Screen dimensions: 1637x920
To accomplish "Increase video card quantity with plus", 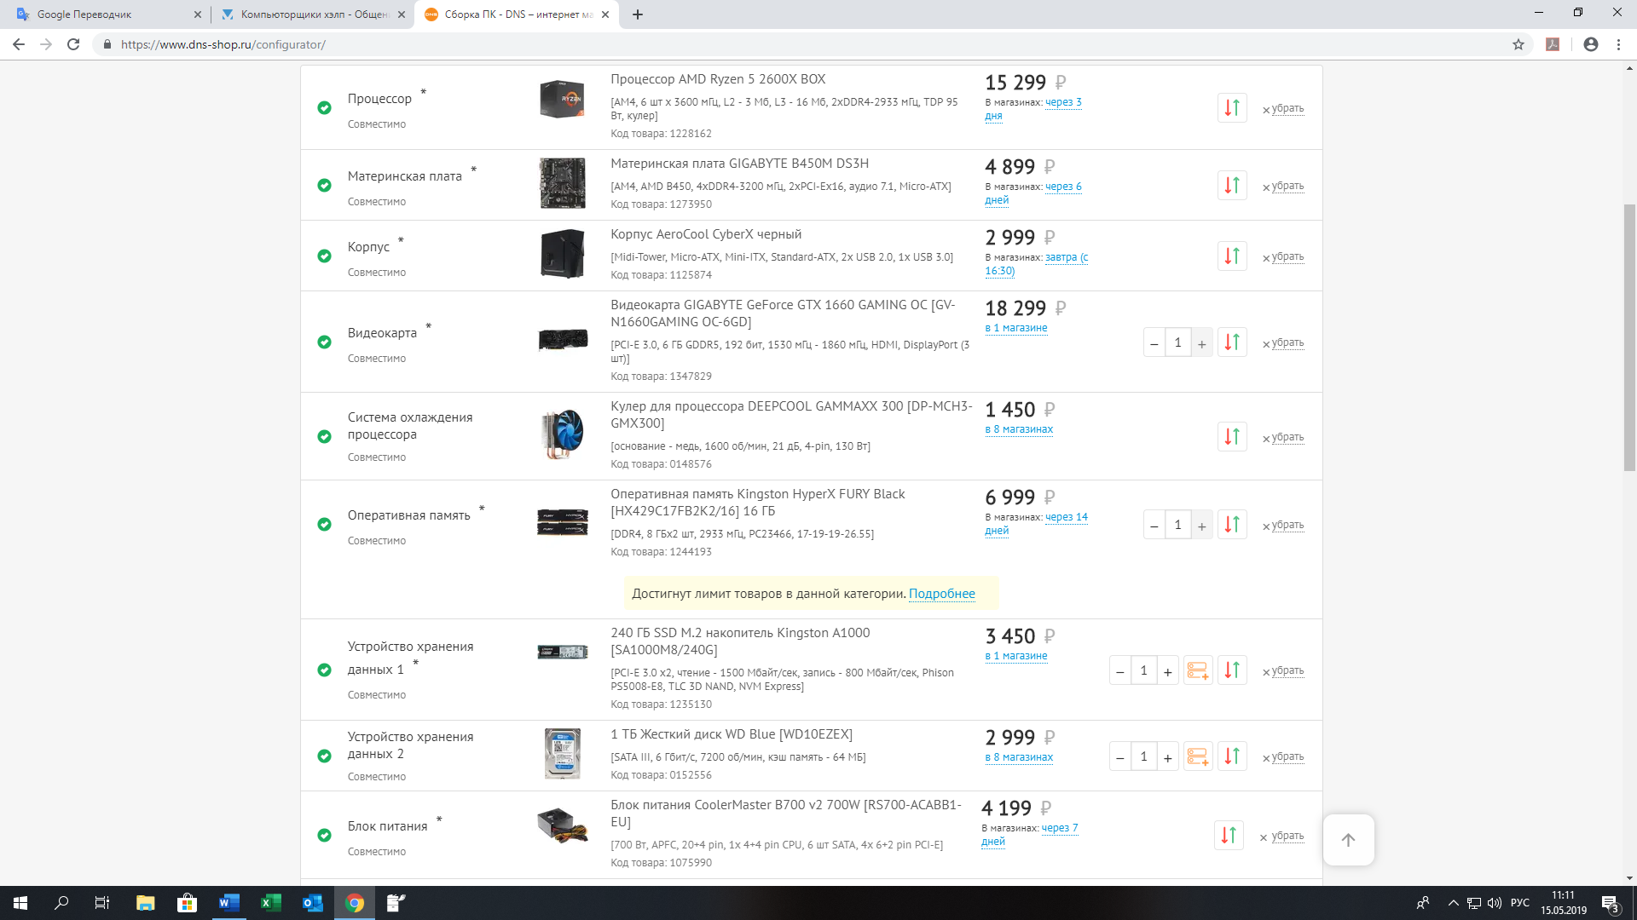I will pyautogui.click(x=1201, y=342).
